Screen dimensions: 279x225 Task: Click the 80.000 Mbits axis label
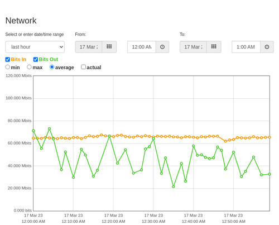pos(20,121)
